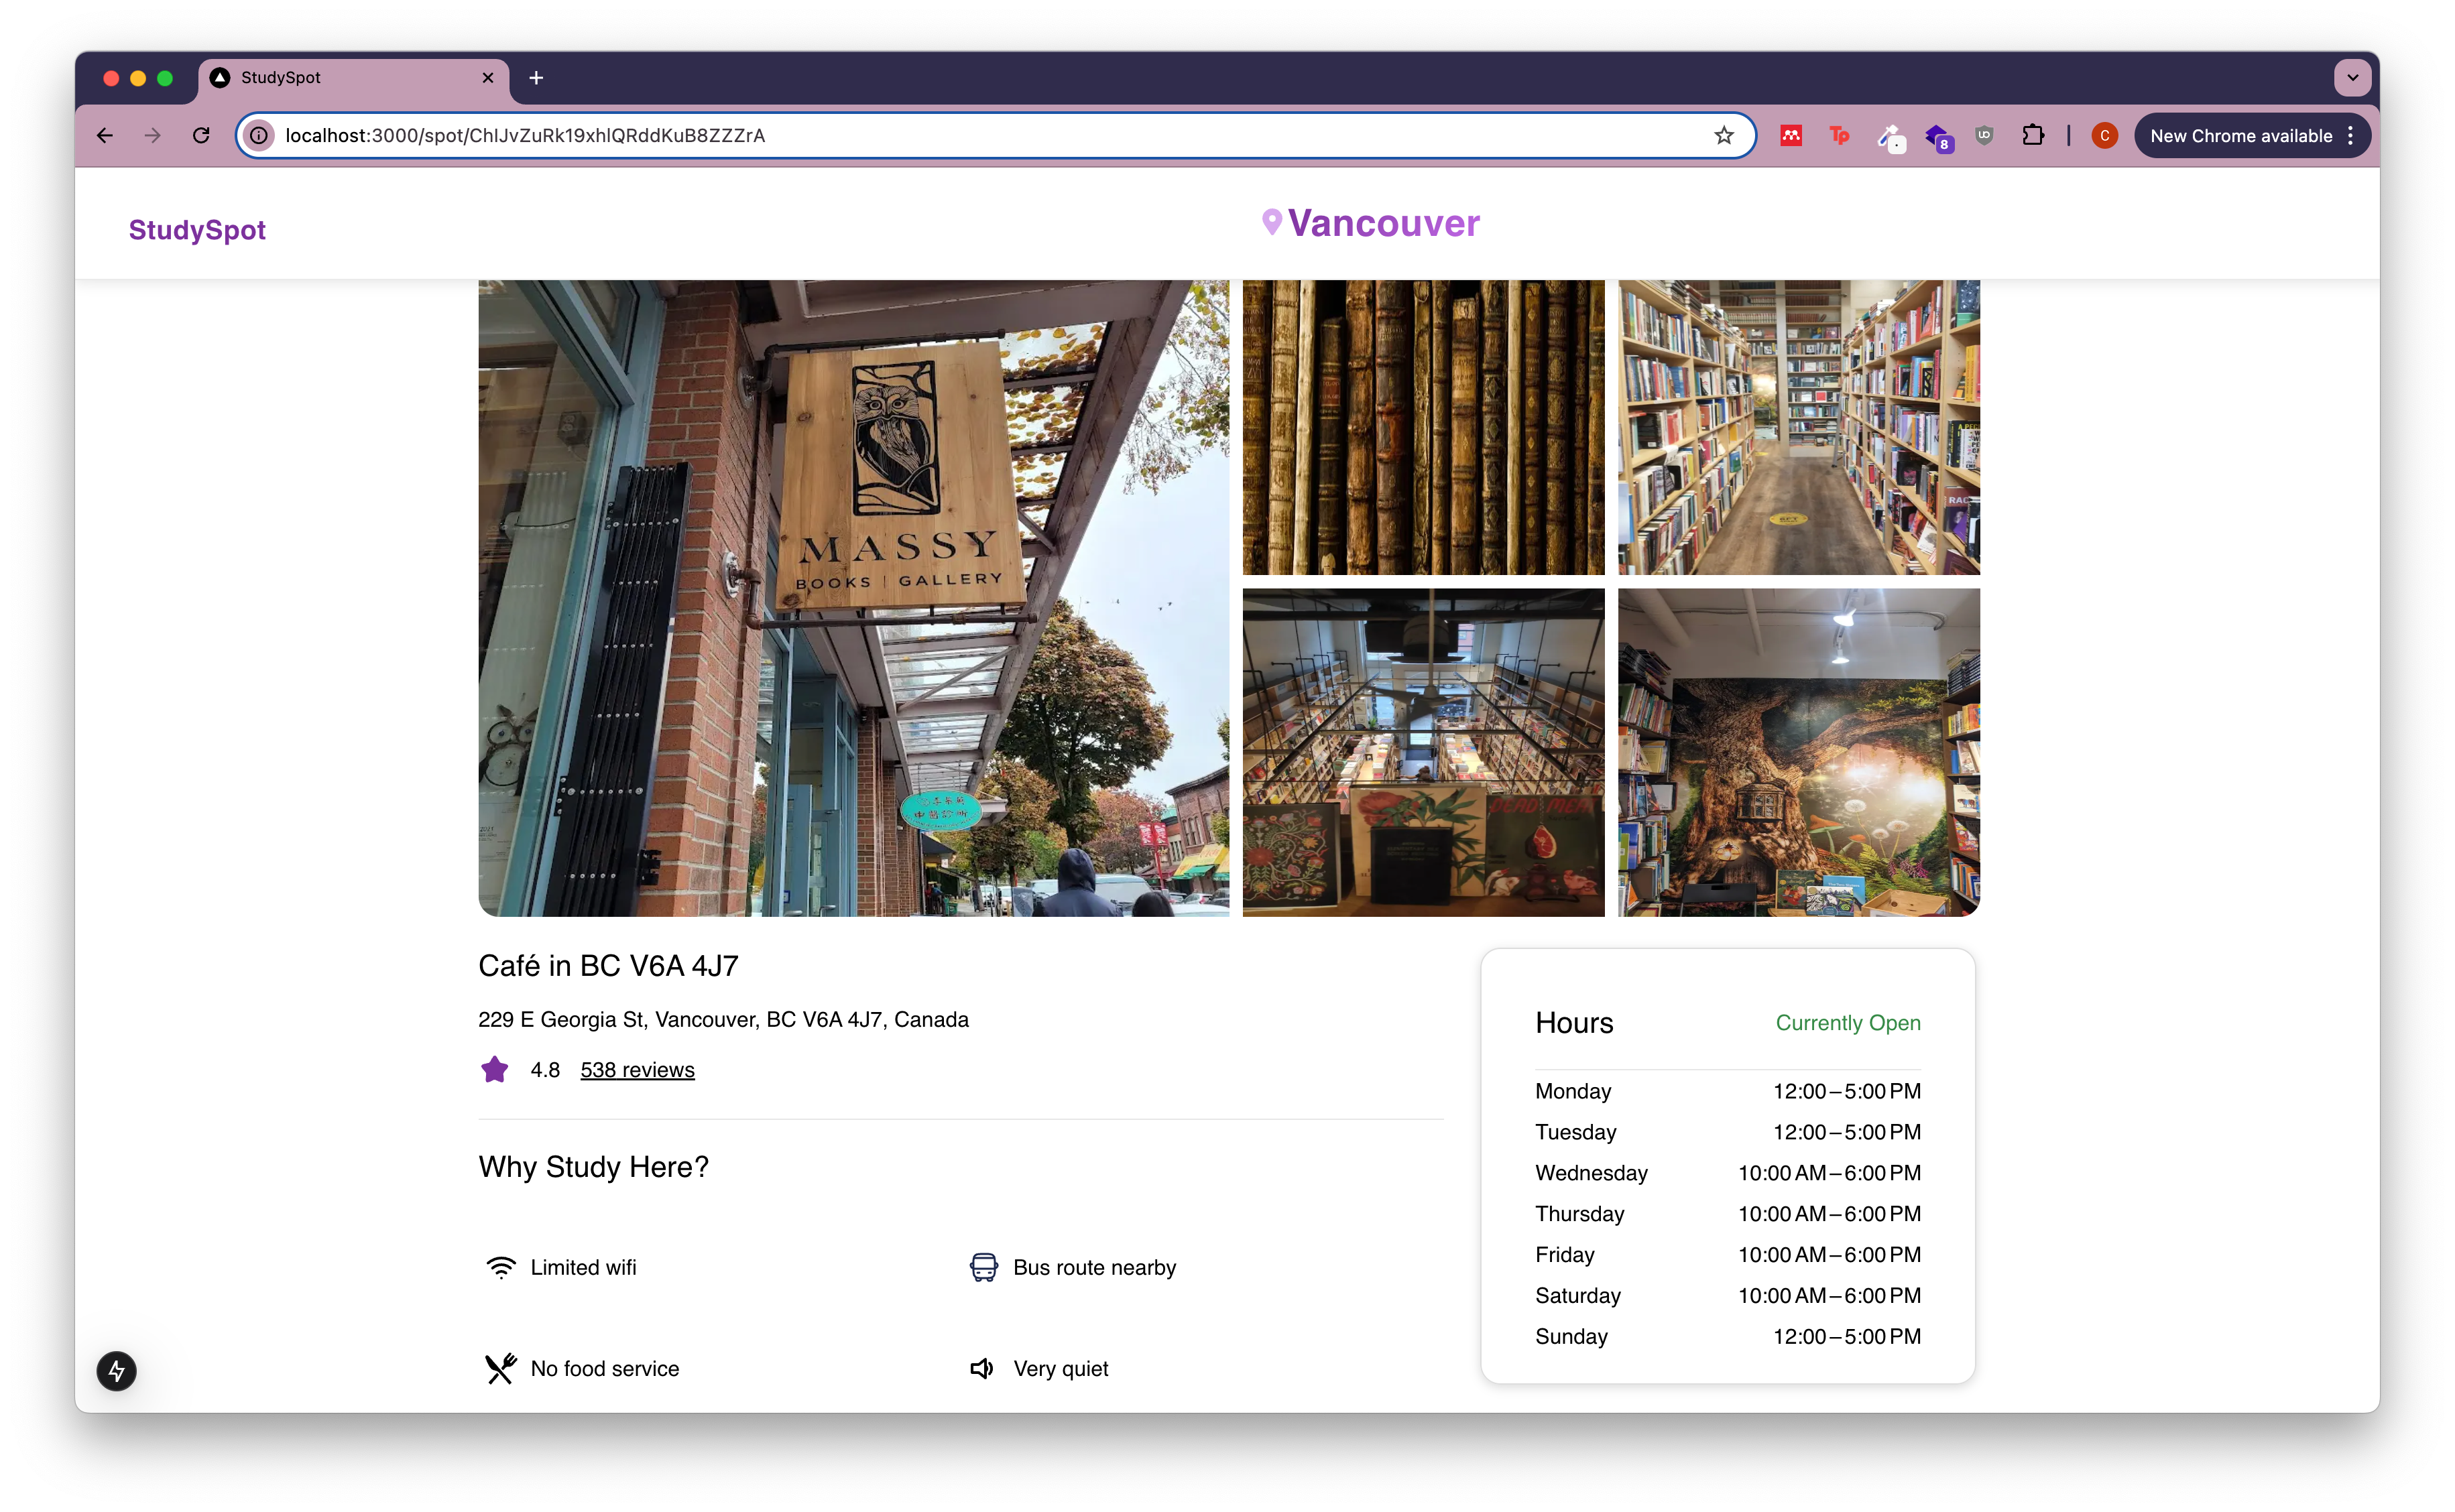Screen dimensions: 2455x1512
Task: Reload the current page
Action: click(200, 136)
